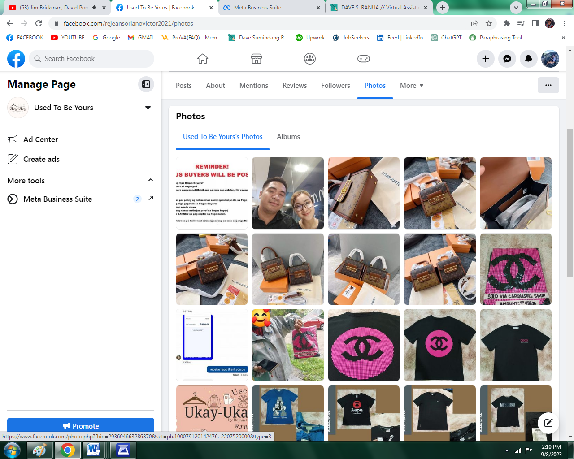Open the Marketplace icon
The width and height of the screenshot is (574, 459).
click(257, 59)
